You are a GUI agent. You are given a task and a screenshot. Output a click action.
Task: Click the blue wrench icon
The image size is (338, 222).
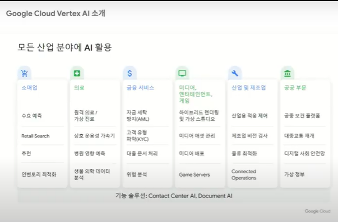pos(235,73)
